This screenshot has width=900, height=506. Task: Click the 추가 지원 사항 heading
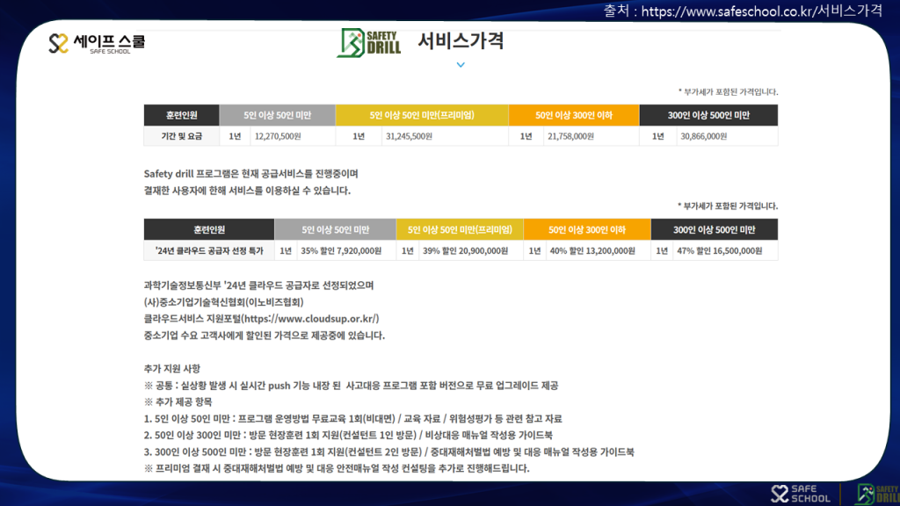171,368
